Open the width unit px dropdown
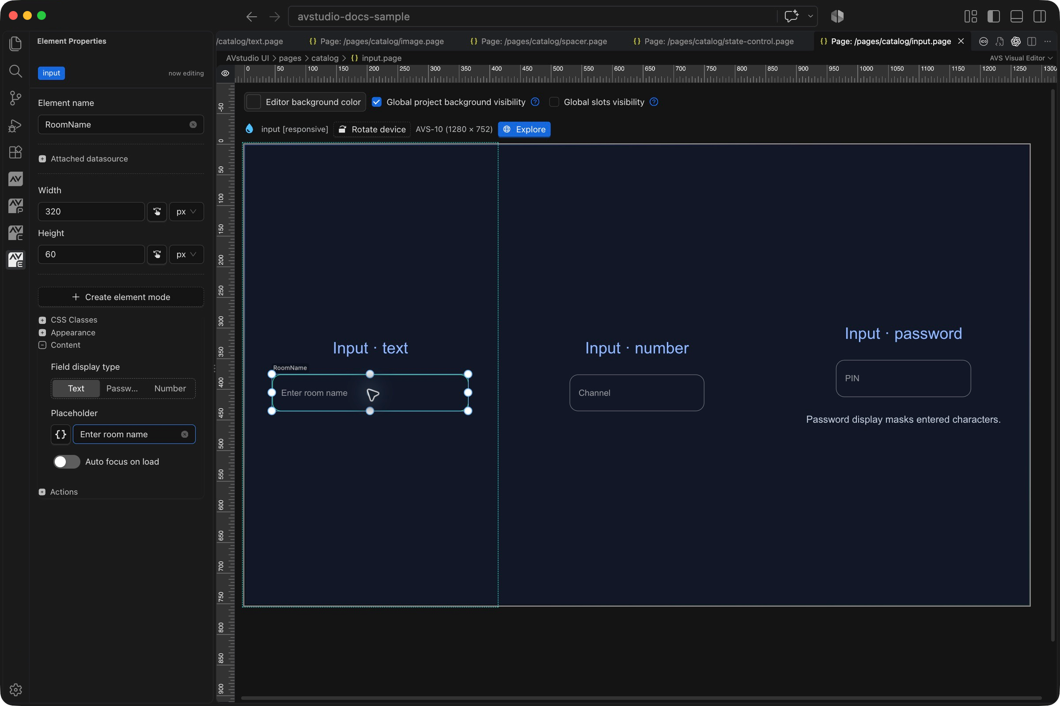 point(186,212)
